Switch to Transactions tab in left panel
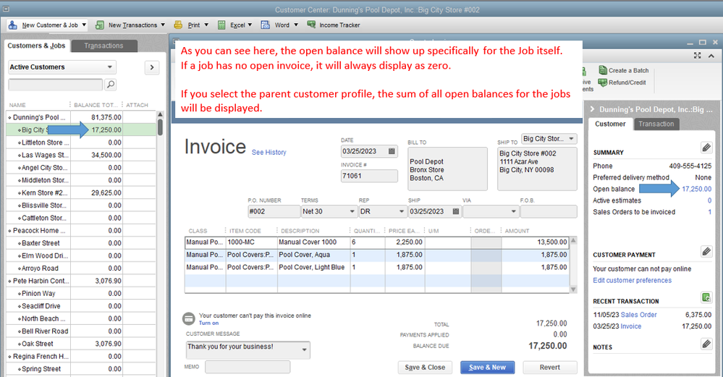723x377 pixels. (x=104, y=46)
